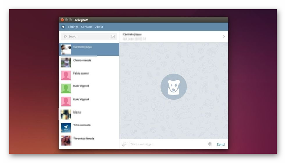The image size is (286, 163).
Task: Open the About menu item
Action: [99, 27]
